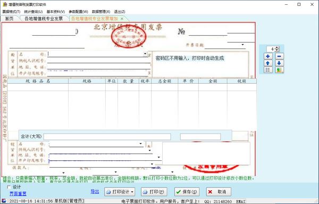Click the first column header of the items table
The height and width of the screenshot is (204, 319).
tap(38, 81)
